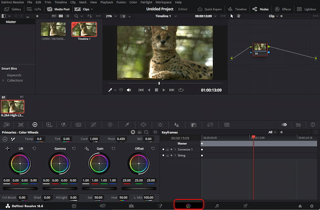Open the RGB Mixer palette

[63, 125]
